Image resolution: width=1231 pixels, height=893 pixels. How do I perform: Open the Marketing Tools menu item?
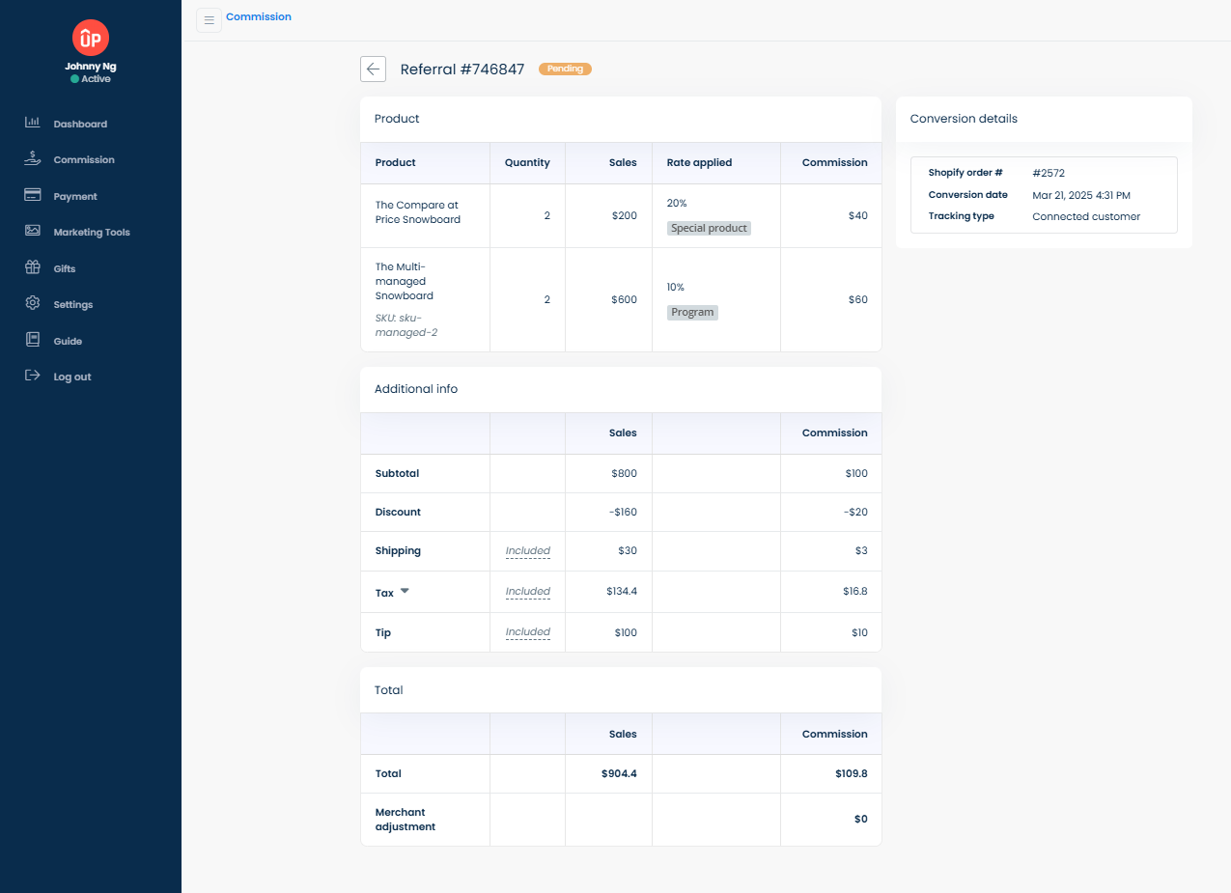pyautogui.click(x=92, y=233)
